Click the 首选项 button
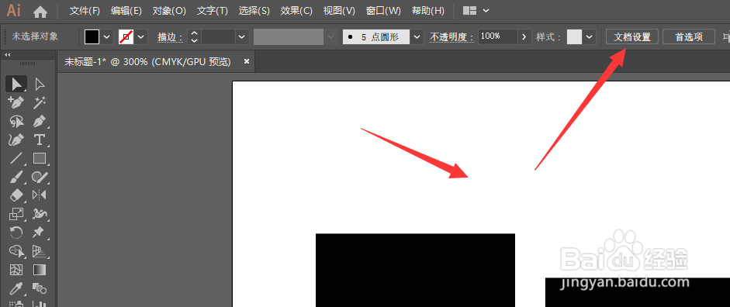The image size is (730, 307). (689, 36)
